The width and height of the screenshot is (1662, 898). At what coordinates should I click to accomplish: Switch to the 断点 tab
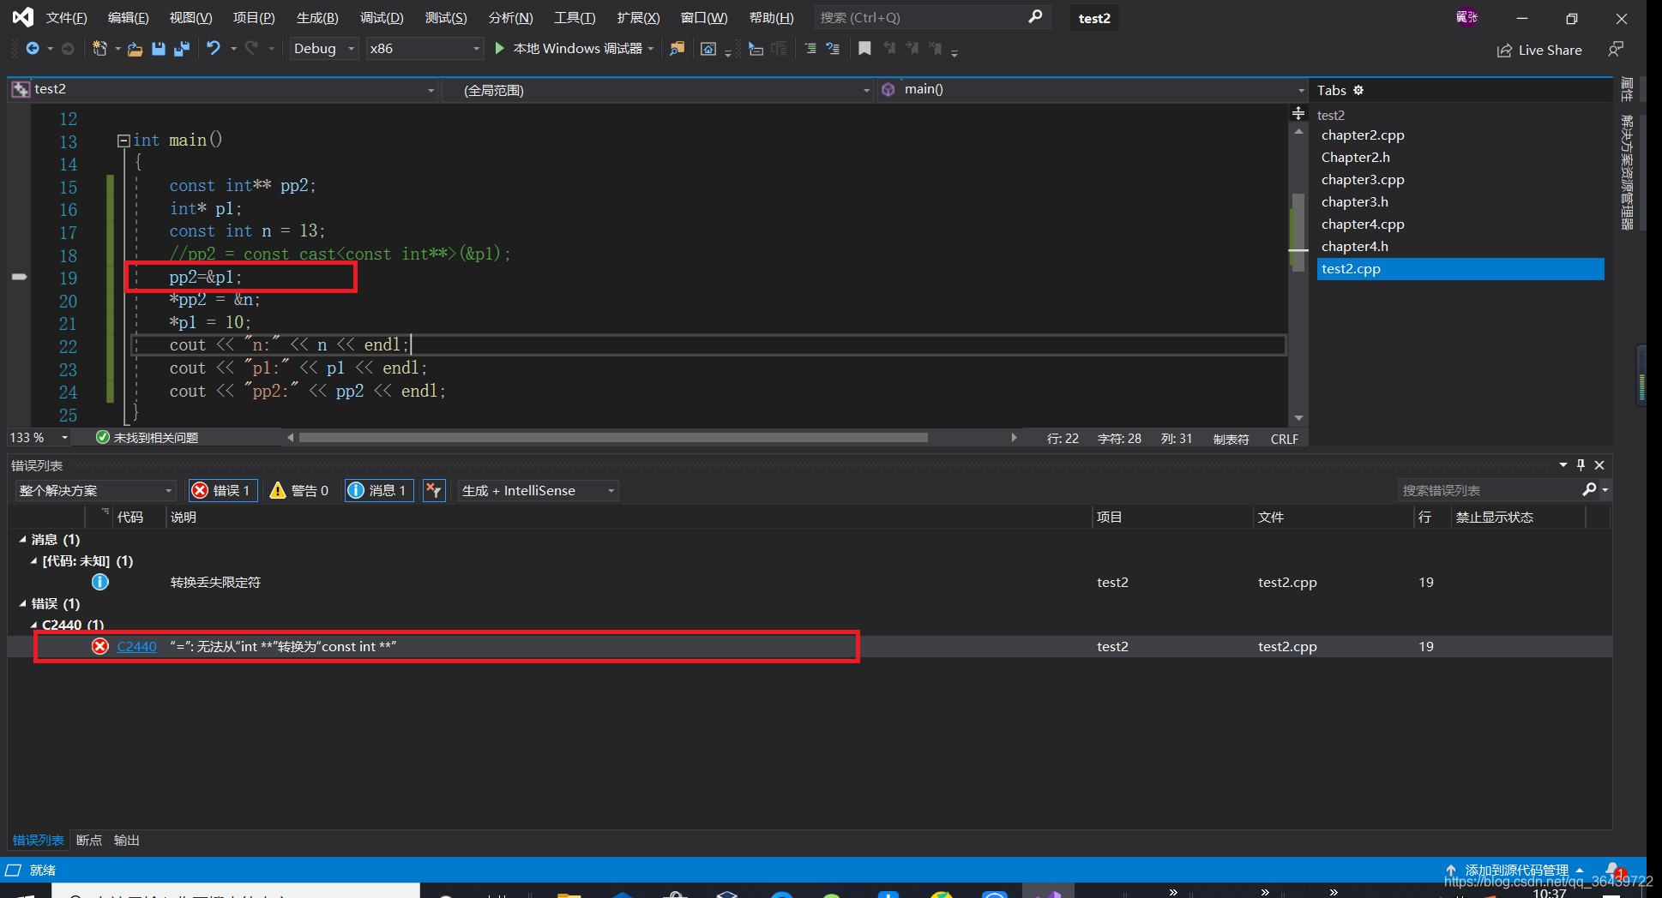point(89,840)
